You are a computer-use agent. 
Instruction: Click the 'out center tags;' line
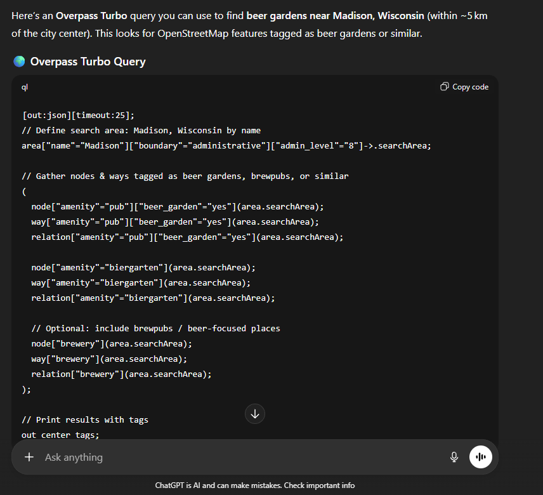click(x=60, y=435)
